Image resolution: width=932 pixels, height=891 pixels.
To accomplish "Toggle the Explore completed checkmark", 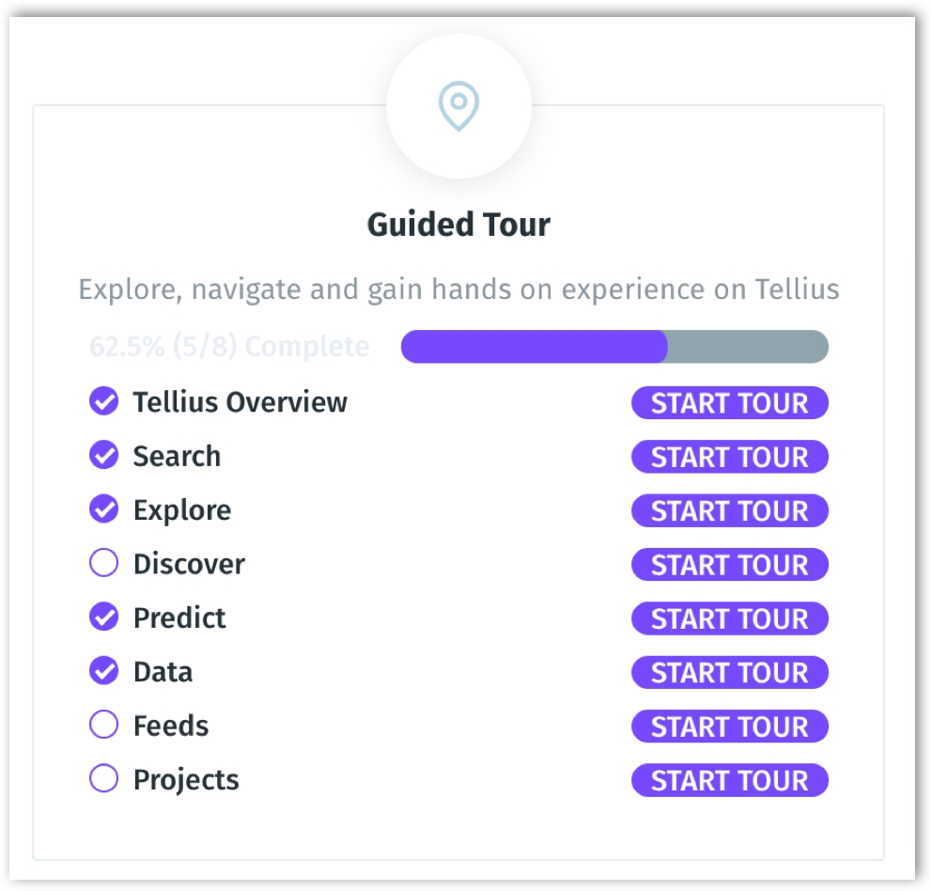I will point(103,509).
